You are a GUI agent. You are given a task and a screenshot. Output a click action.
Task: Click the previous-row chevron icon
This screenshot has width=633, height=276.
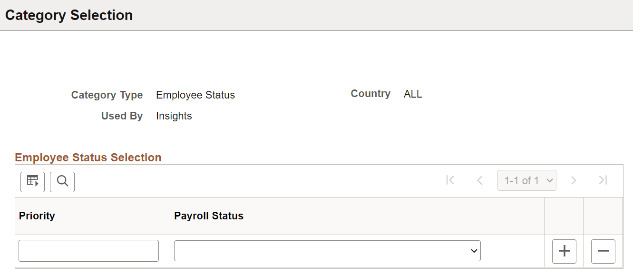point(479,180)
